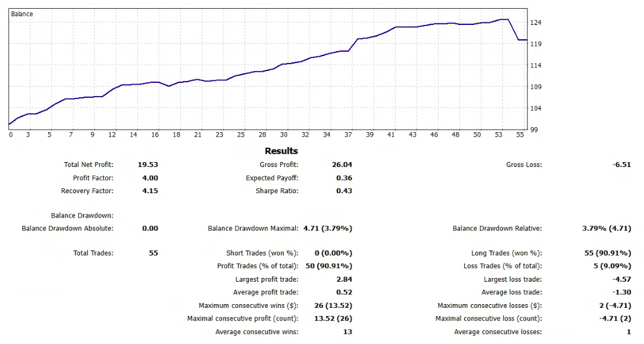The width and height of the screenshot is (644, 344).
Task: Click the Results section heading
Action: coord(281,151)
